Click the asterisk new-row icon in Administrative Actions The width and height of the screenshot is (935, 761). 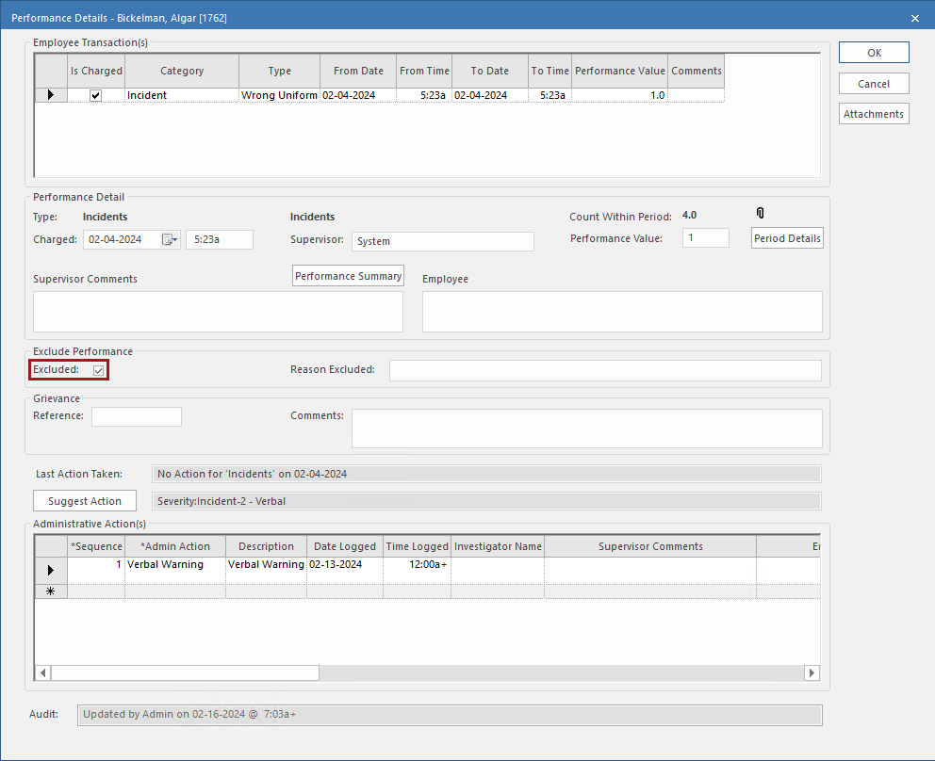click(x=52, y=591)
